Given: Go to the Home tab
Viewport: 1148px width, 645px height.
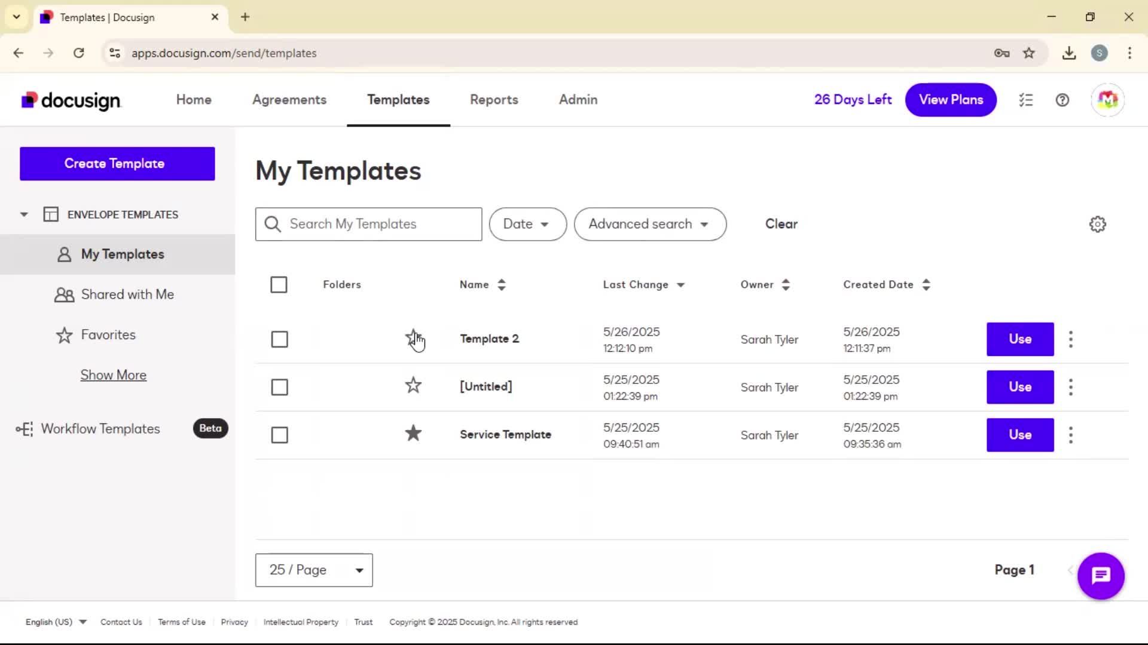Looking at the screenshot, I should pos(194,100).
